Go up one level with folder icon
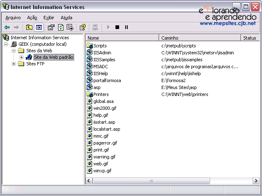 point(29,27)
